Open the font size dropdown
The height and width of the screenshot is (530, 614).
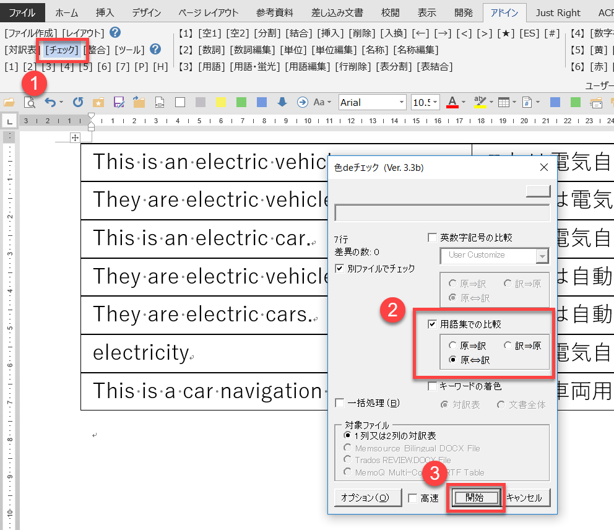(x=436, y=102)
